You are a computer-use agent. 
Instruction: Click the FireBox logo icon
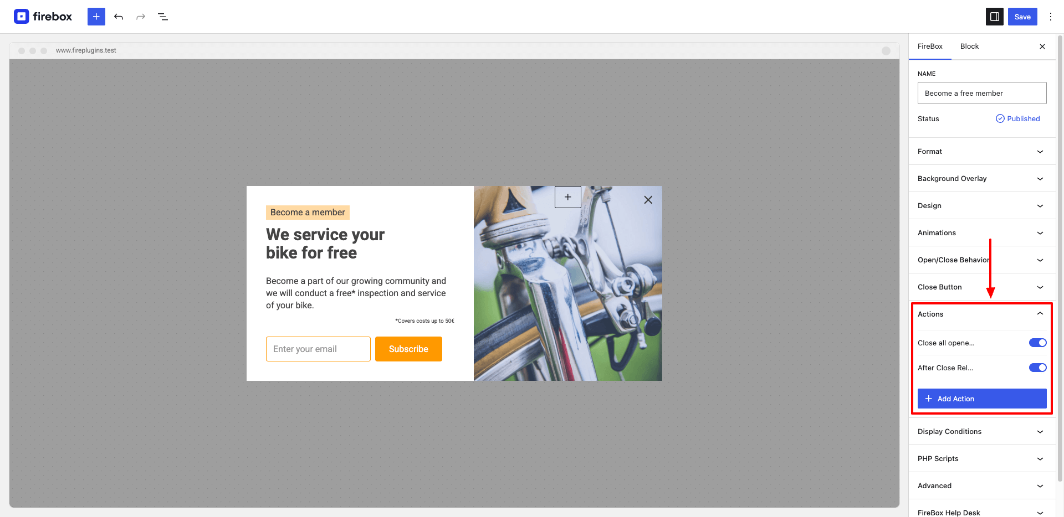pos(21,17)
